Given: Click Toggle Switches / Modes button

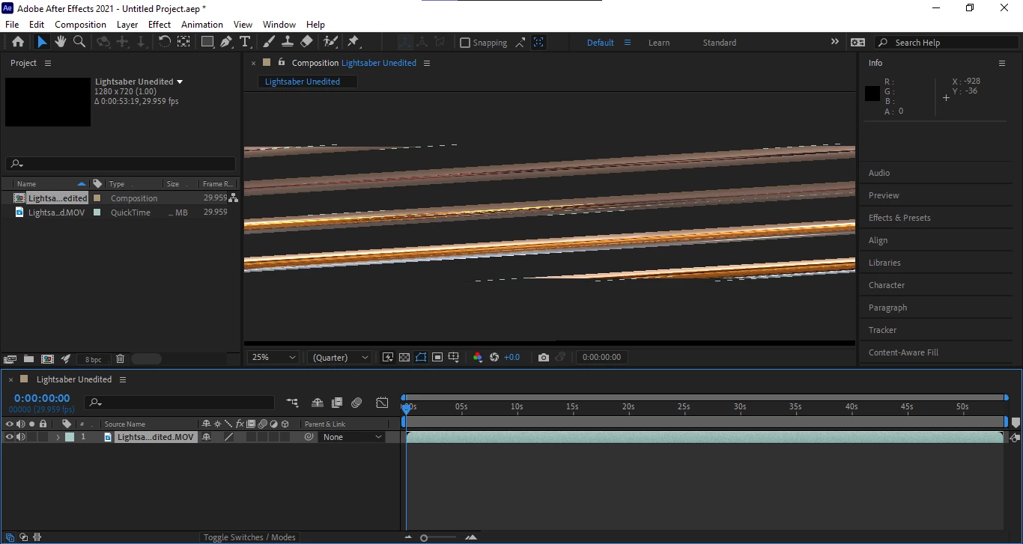Looking at the screenshot, I should coord(249,537).
